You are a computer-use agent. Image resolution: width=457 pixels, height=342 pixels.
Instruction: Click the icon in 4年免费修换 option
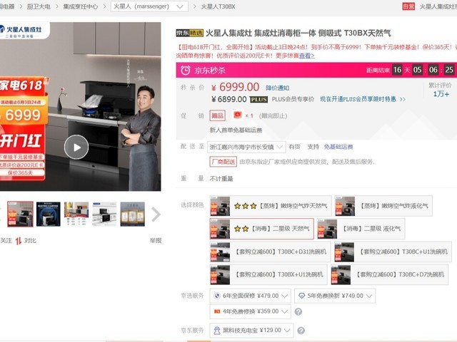point(217,311)
